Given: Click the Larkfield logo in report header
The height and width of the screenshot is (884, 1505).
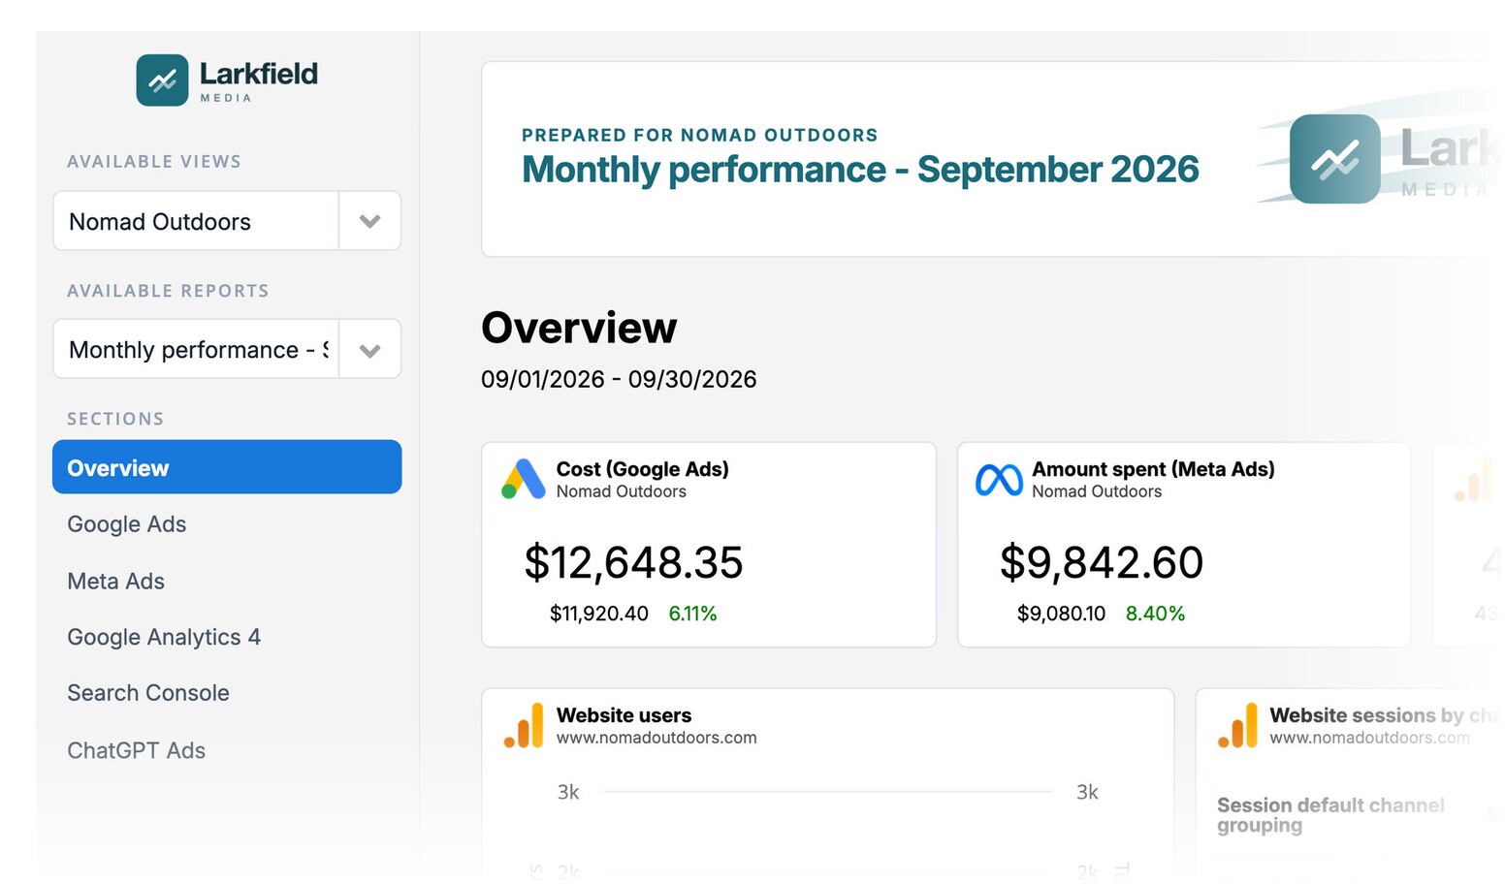Looking at the screenshot, I should click(1334, 159).
